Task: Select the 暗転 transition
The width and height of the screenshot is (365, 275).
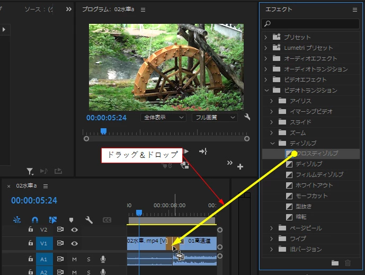Action: 301,217
